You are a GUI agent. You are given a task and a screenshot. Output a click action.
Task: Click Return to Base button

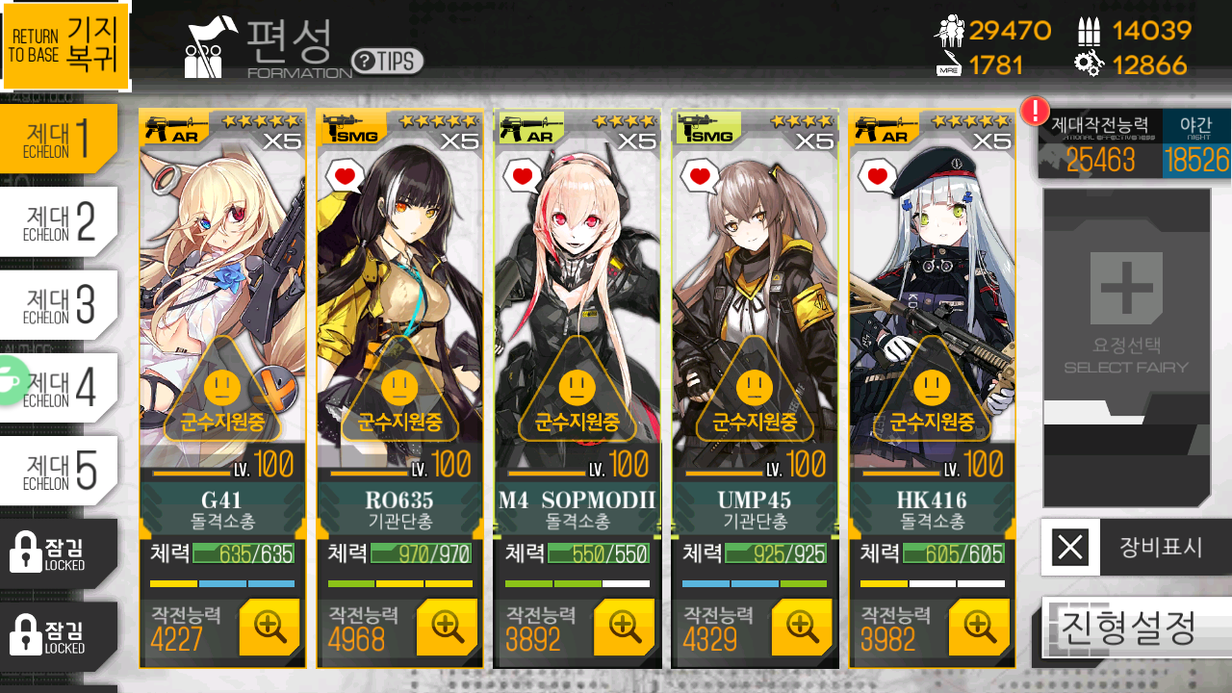click(x=65, y=46)
